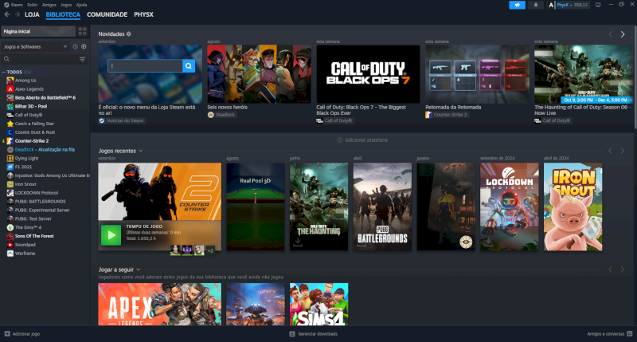Image resolution: width=637 pixels, height=342 pixels.
Task: Select Soundpad in game list
Action: [25, 245]
